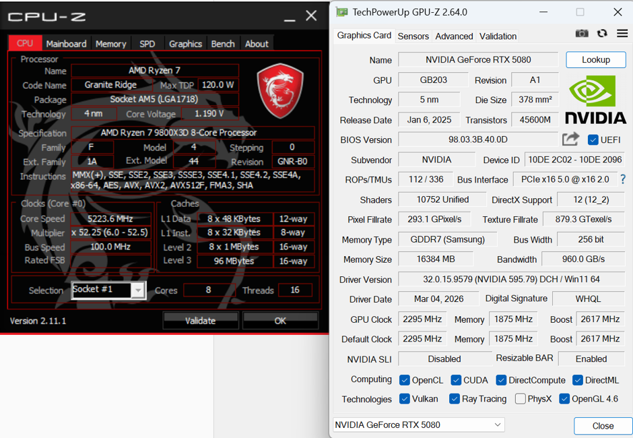Open the About tab in CPU-Z
The height and width of the screenshot is (438, 633).
click(257, 44)
